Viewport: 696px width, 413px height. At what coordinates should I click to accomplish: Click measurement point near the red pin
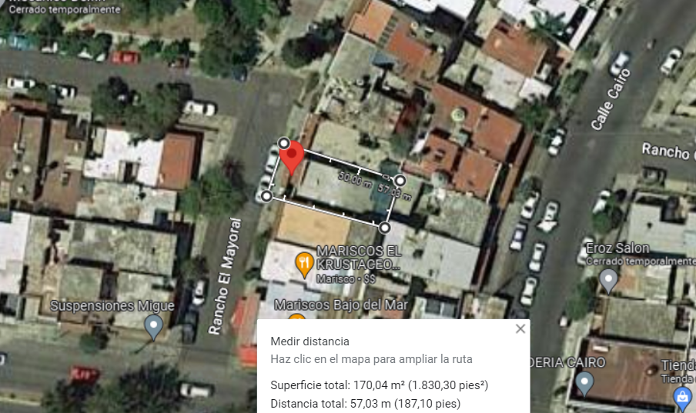[x=283, y=143]
